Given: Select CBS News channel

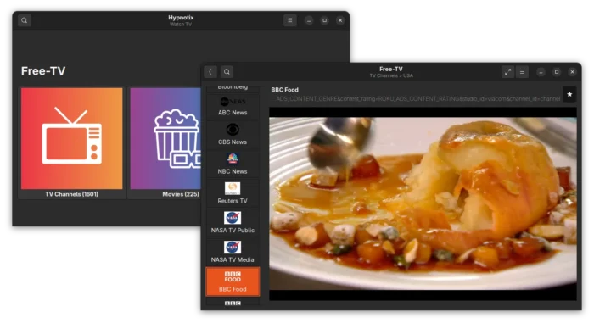Looking at the screenshot, I should pyautogui.click(x=233, y=135).
